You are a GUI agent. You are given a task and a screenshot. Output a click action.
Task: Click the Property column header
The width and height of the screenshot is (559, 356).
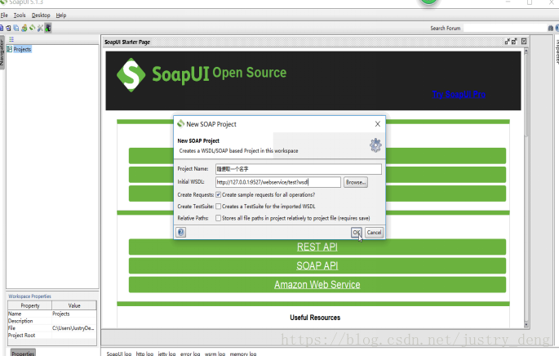(x=30, y=305)
